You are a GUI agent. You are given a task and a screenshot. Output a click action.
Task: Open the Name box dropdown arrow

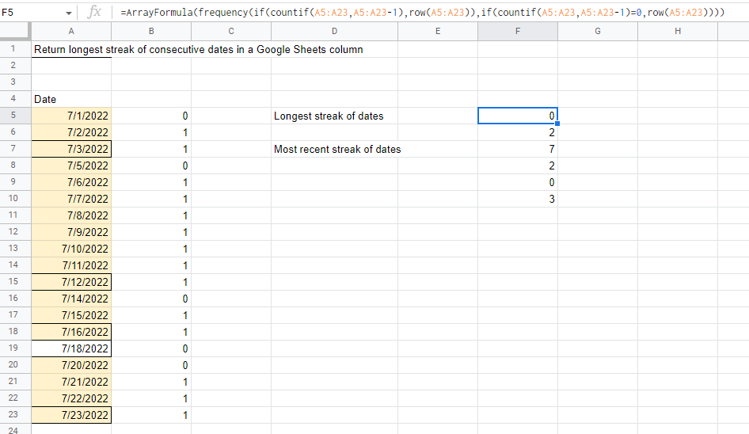point(69,13)
